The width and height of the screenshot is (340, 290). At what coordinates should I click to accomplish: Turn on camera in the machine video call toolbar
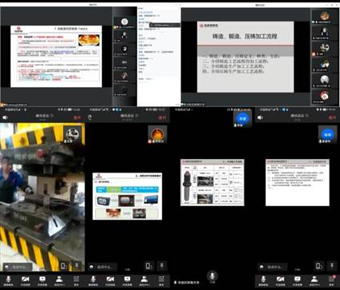coord(26,280)
